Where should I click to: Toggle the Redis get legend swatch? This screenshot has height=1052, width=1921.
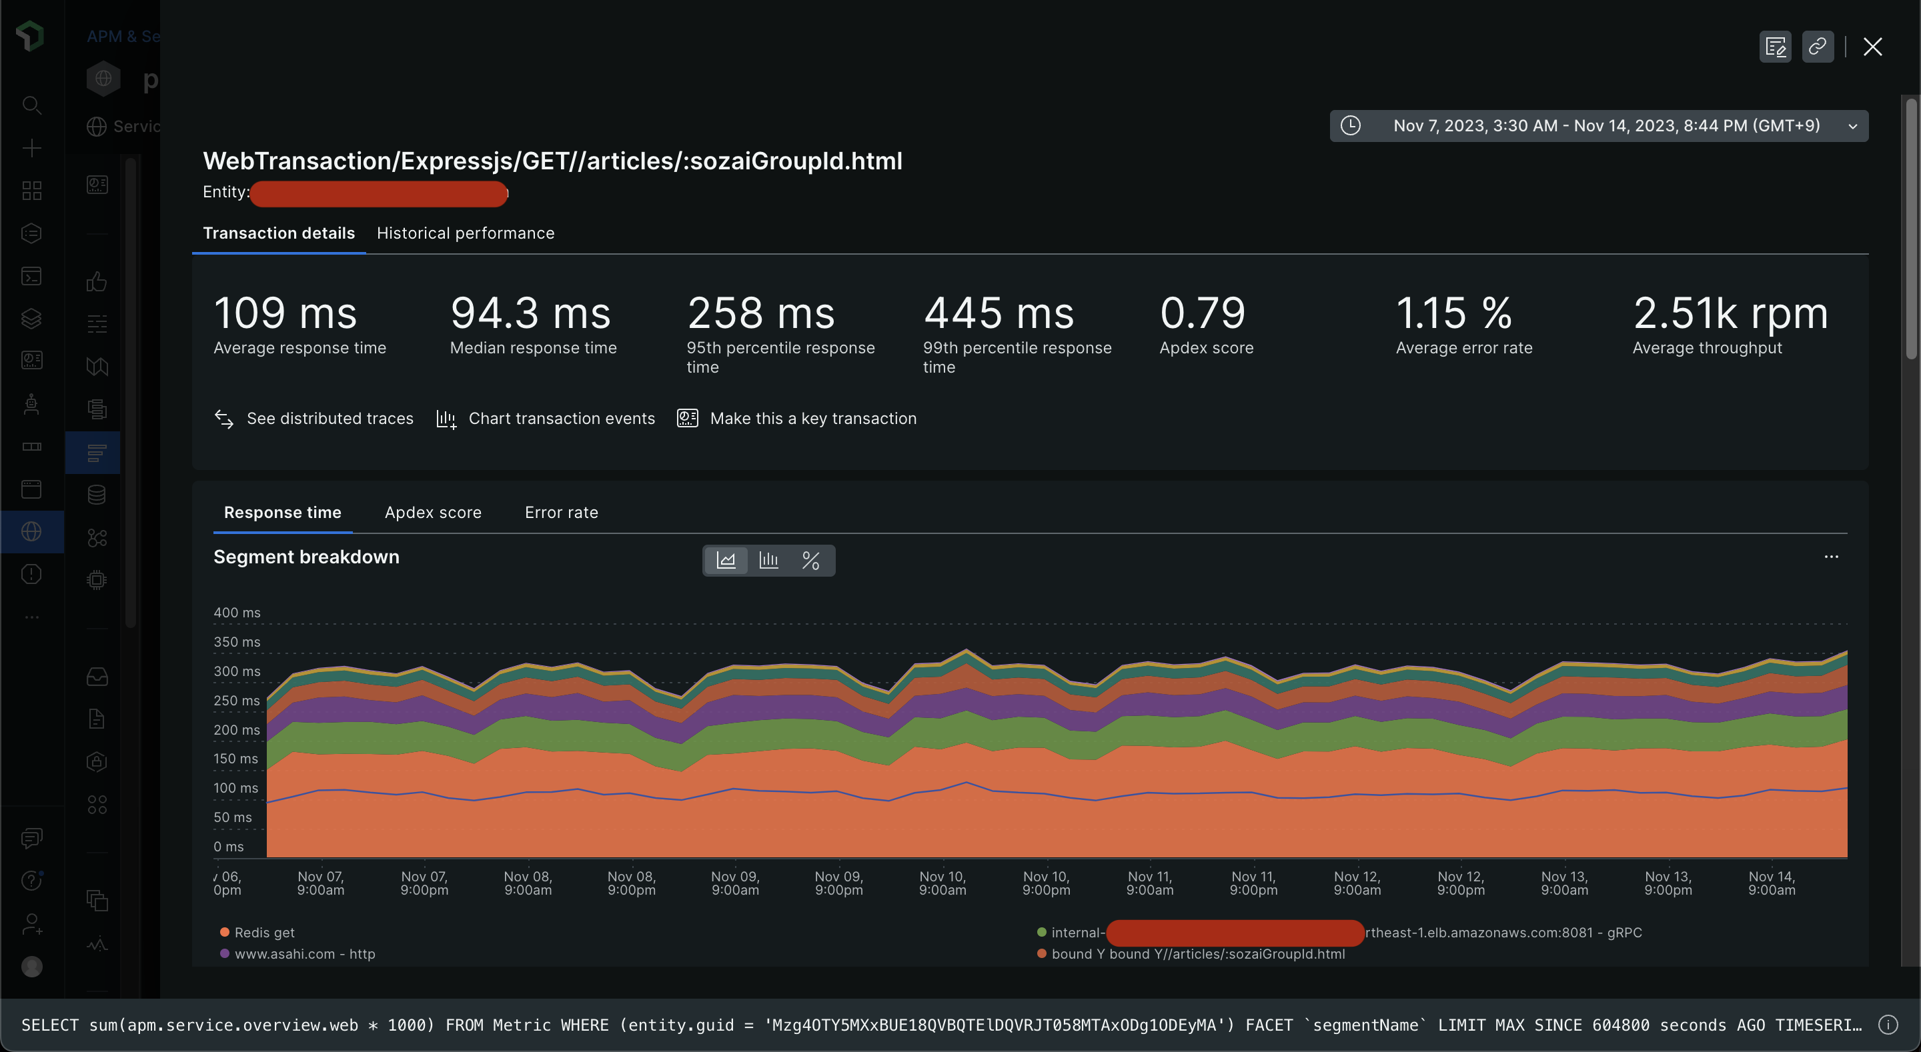click(225, 932)
